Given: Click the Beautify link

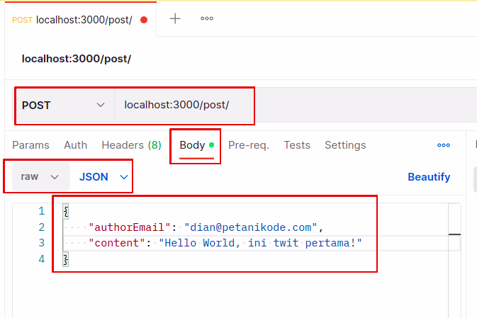Looking at the screenshot, I should [x=429, y=177].
